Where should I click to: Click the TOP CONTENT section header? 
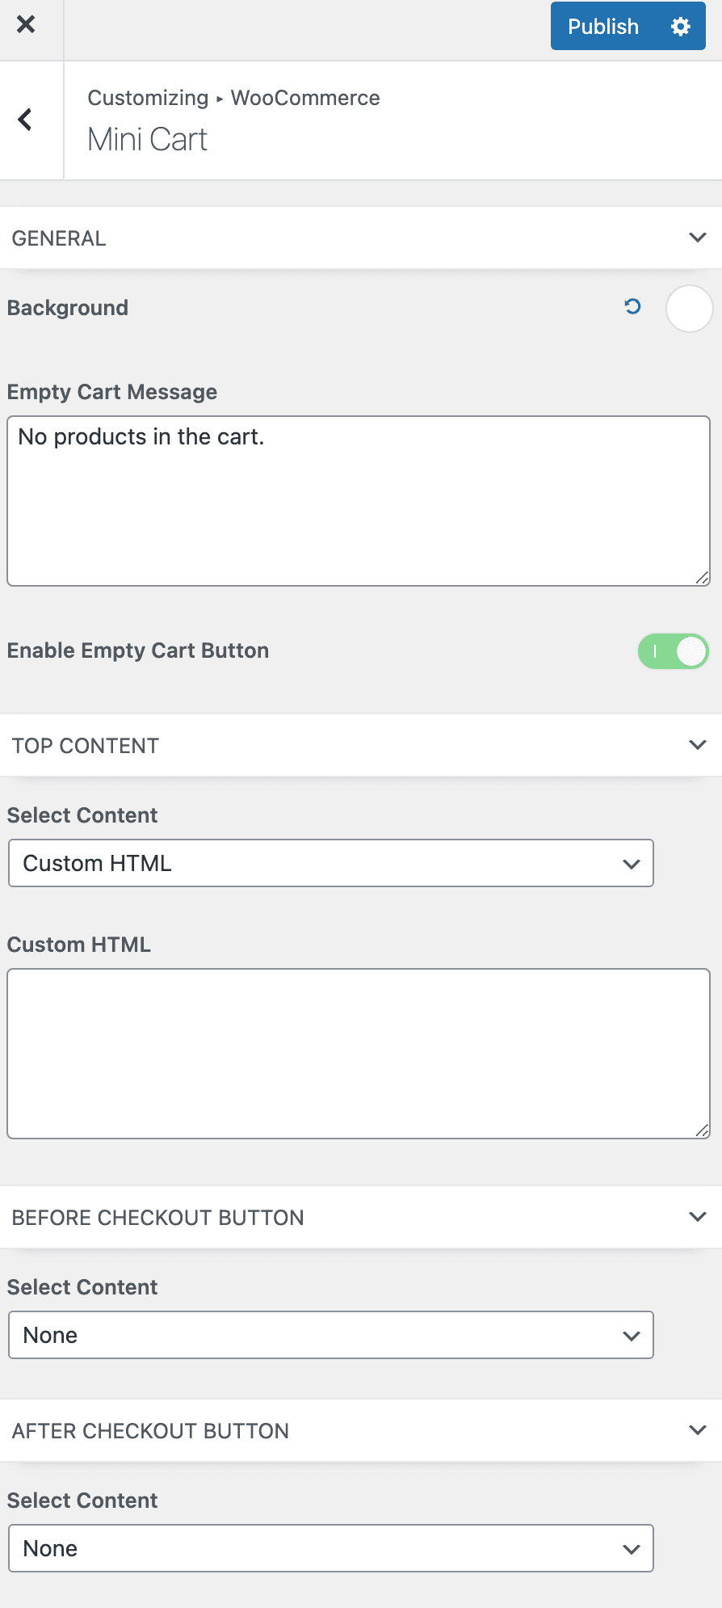point(361,745)
